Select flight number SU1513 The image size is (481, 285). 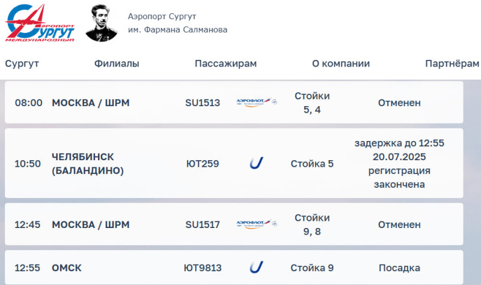click(x=203, y=103)
